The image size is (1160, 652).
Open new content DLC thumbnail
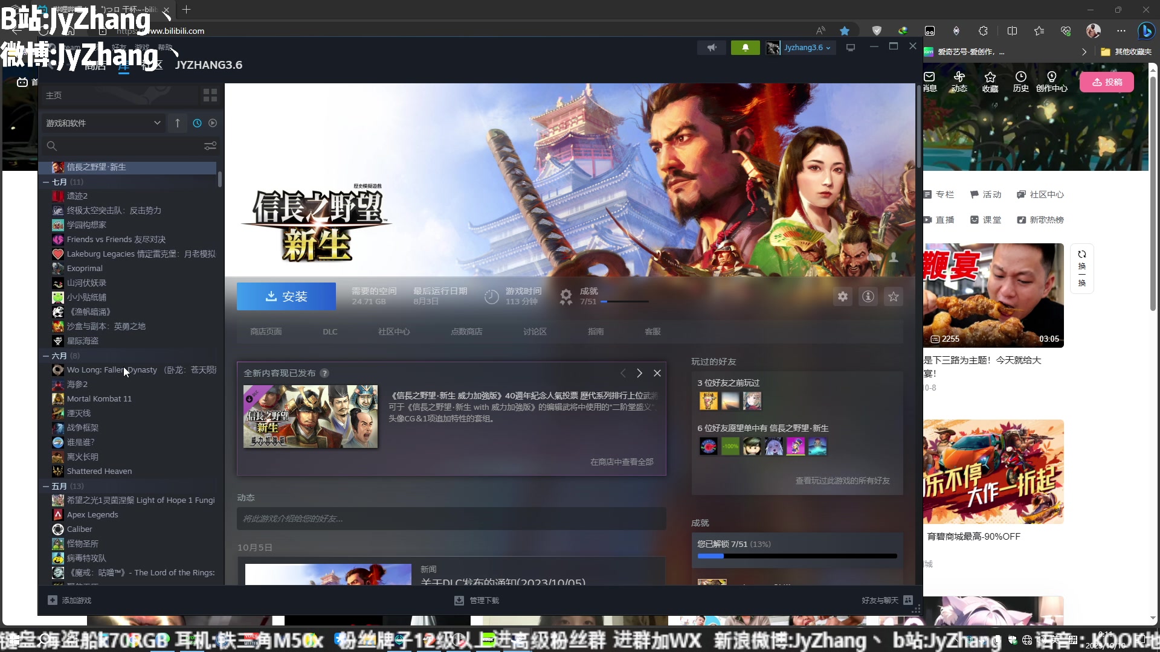coord(311,417)
